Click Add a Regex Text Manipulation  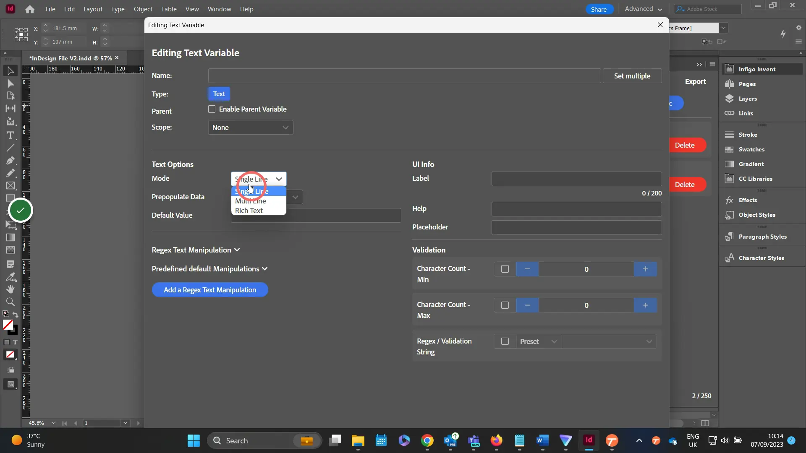tap(210, 290)
